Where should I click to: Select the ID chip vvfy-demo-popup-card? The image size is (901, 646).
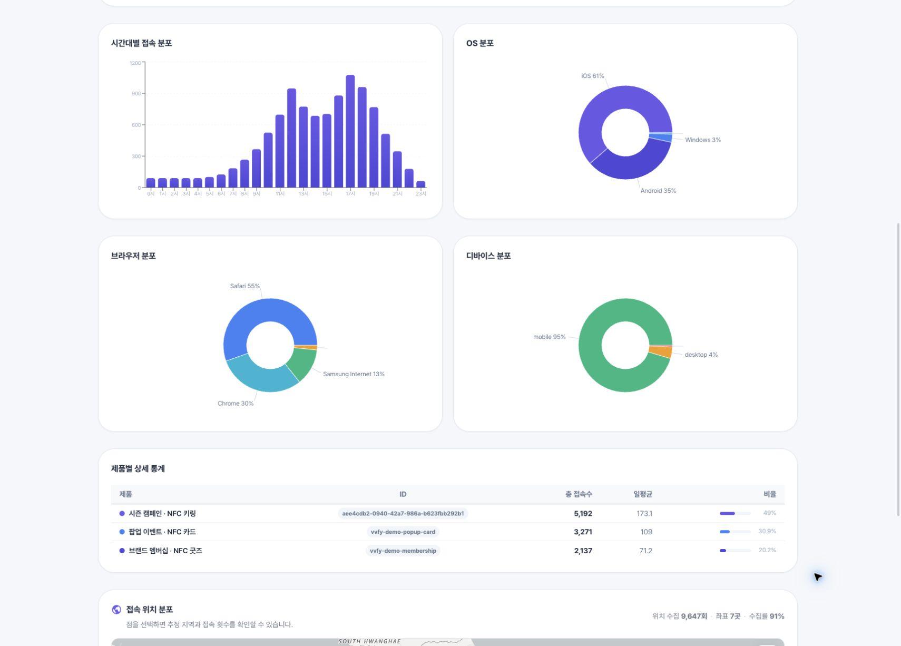(403, 532)
